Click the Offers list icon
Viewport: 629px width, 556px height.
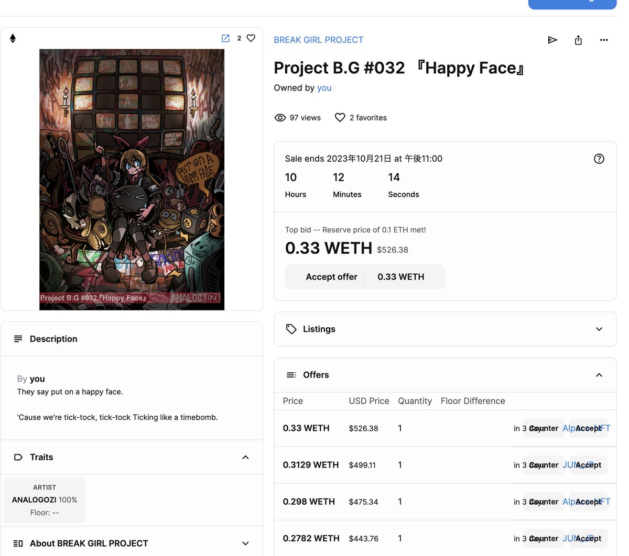[x=291, y=375]
